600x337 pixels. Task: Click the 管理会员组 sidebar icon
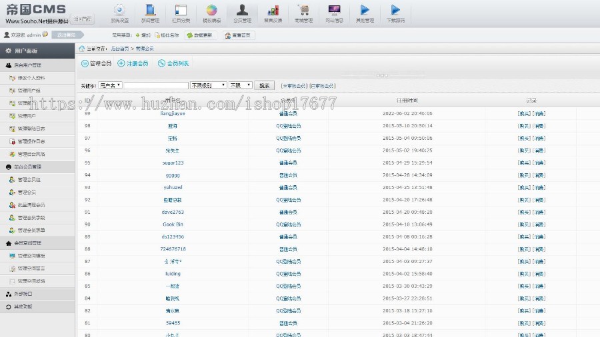[x=12, y=180]
